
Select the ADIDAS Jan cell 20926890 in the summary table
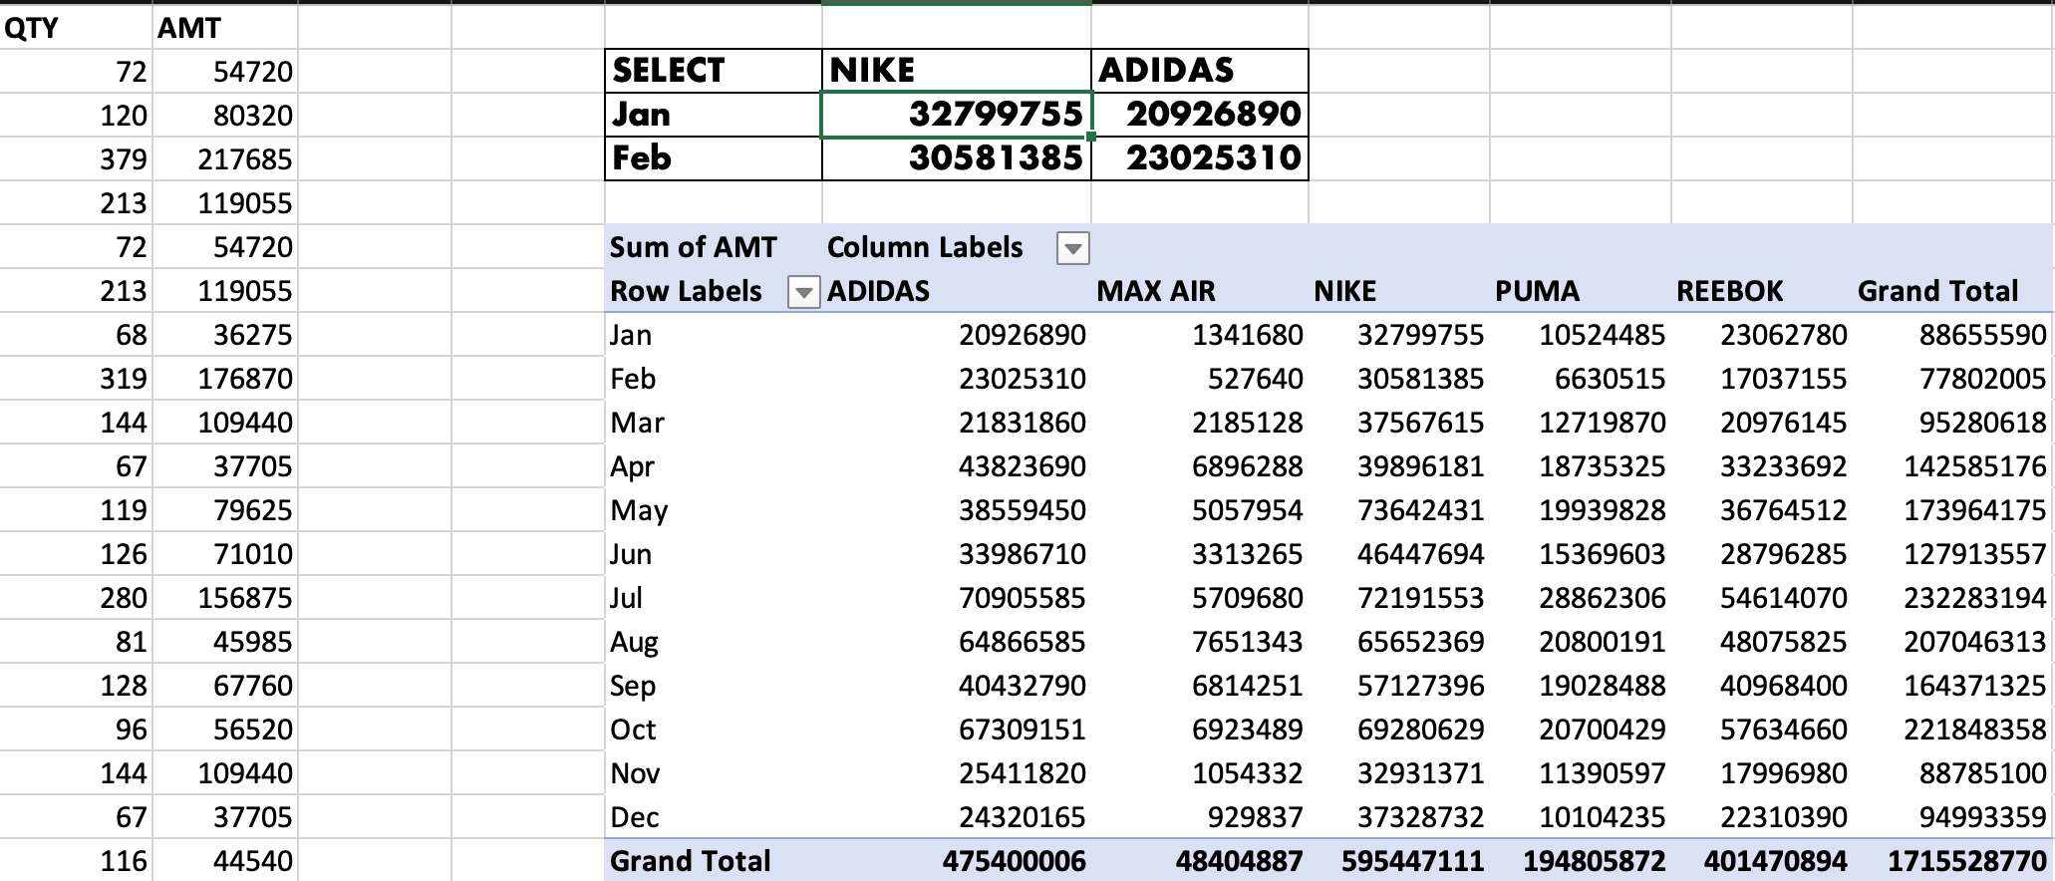point(1200,115)
